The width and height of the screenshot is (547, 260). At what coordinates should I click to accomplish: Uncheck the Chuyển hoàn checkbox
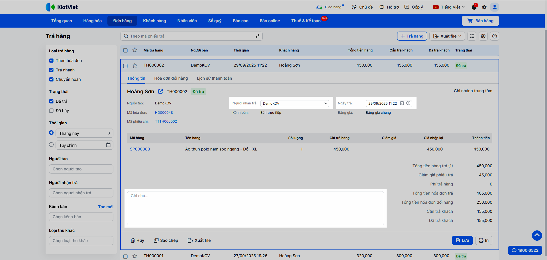coord(51,79)
